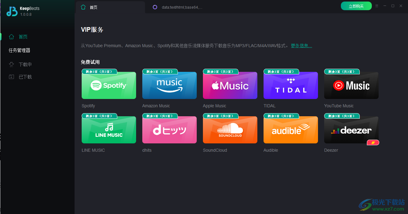
Task: Open the Apple Music downloader
Action: pyautogui.click(x=230, y=85)
